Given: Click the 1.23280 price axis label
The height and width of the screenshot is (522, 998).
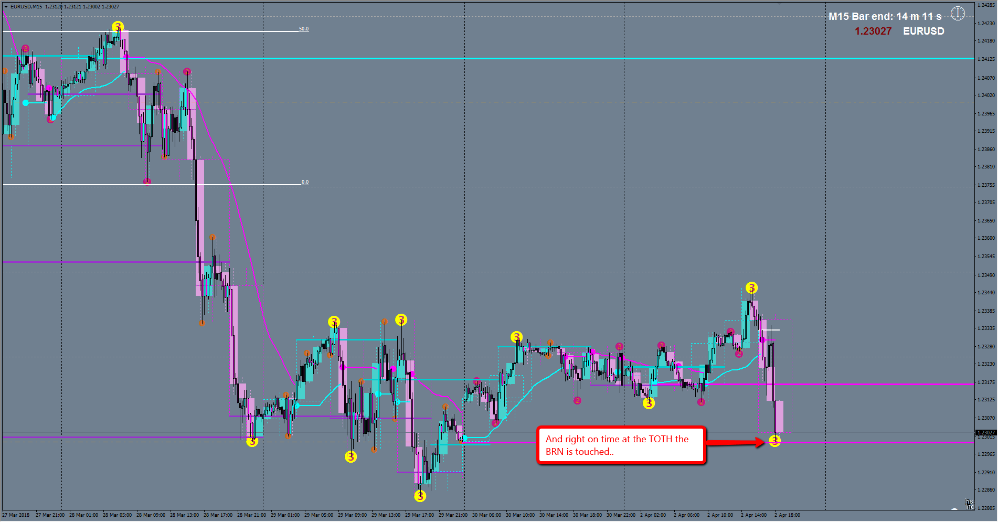Looking at the screenshot, I should point(986,347).
